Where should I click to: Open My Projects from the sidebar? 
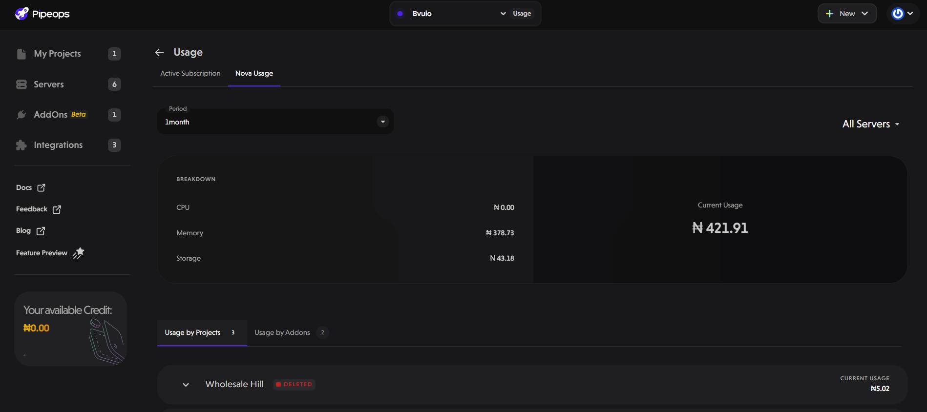point(57,54)
